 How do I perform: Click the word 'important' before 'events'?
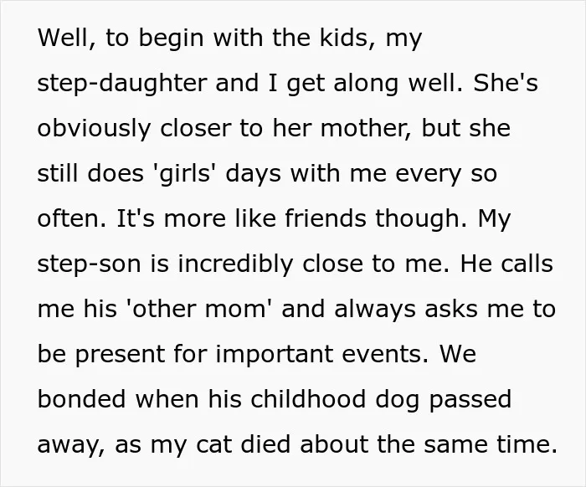point(275,355)
